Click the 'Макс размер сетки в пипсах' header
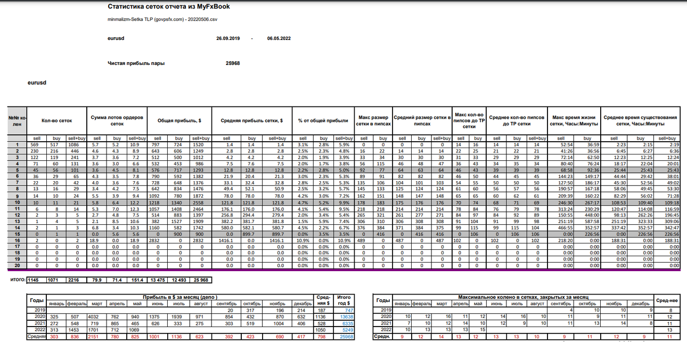Image resolution: width=687 pixels, height=342 pixels. [373, 120]
